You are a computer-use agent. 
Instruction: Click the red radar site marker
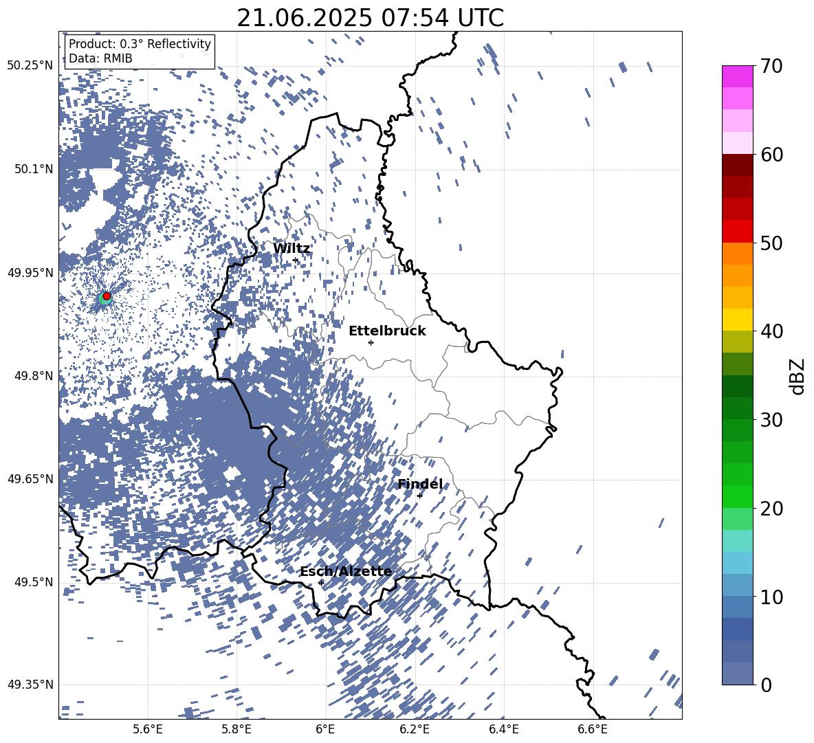107,296
